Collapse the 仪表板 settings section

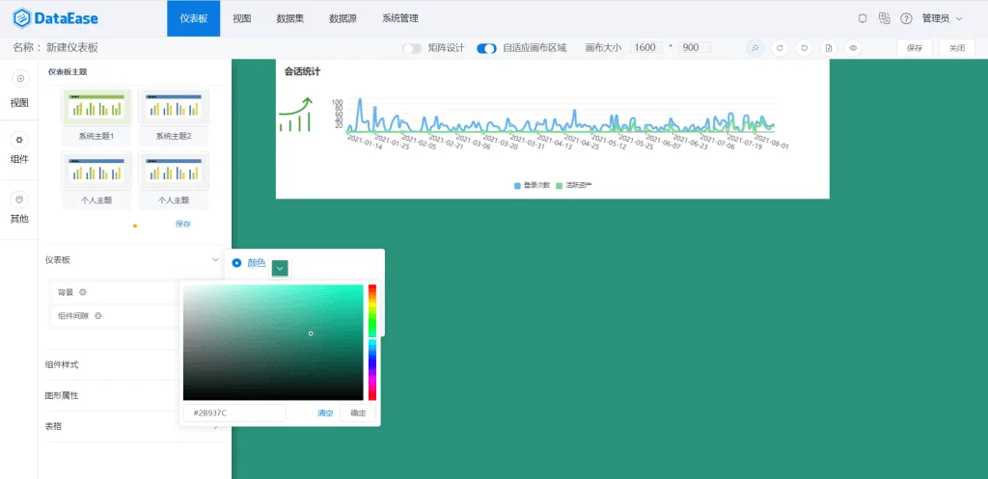click(x=215, y=260)
